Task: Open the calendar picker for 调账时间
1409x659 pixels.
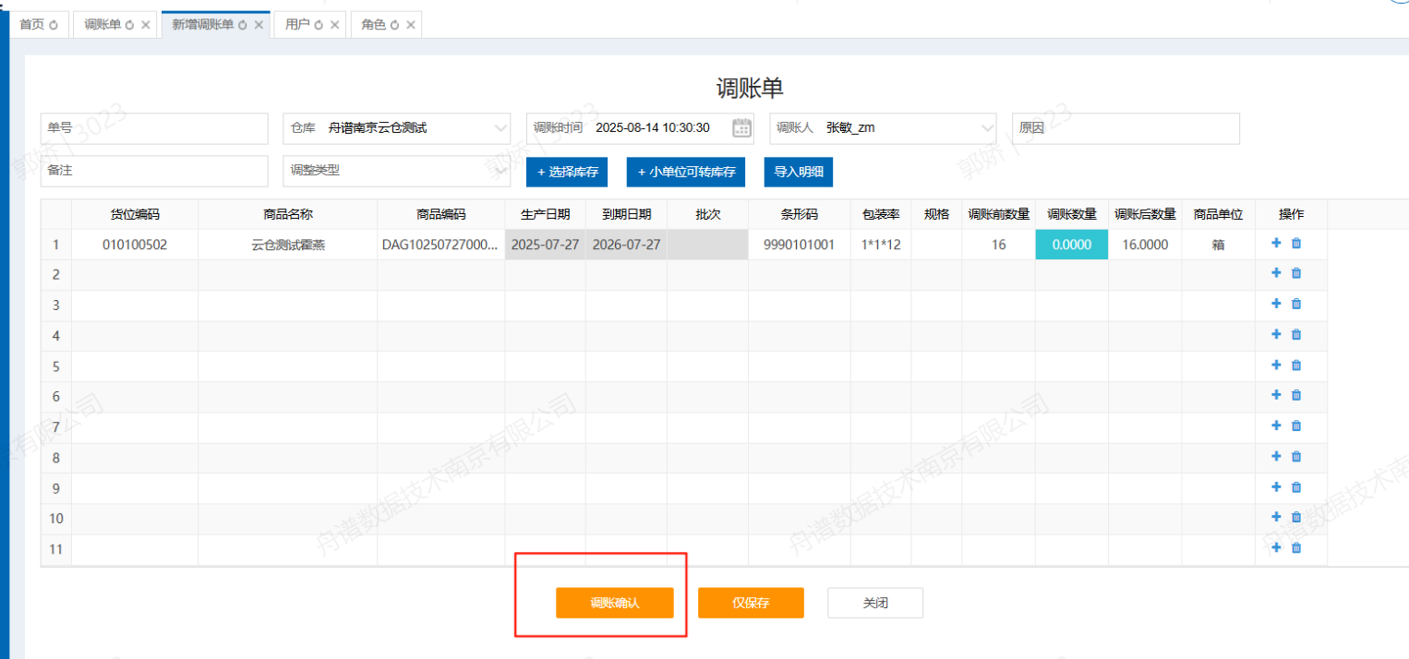Action: [741, 128]
